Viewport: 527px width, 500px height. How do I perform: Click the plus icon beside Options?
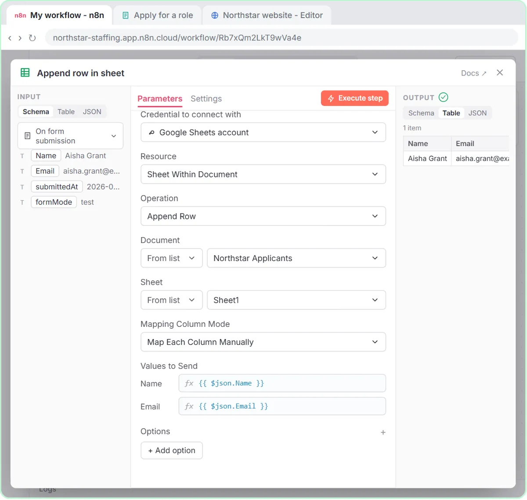[383, 432]
